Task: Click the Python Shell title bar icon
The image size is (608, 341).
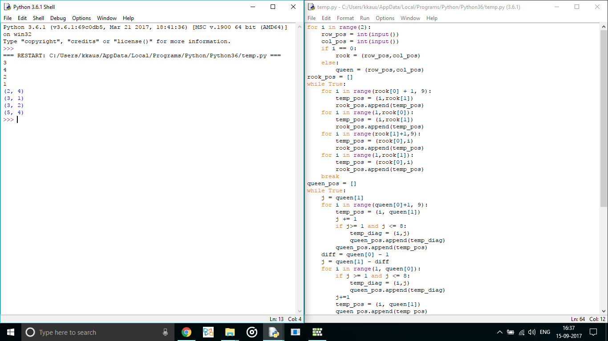Action: 7,7
